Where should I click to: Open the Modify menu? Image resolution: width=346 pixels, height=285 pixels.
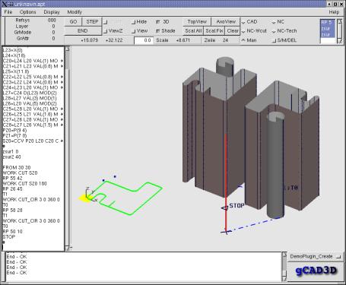(75, 12)
